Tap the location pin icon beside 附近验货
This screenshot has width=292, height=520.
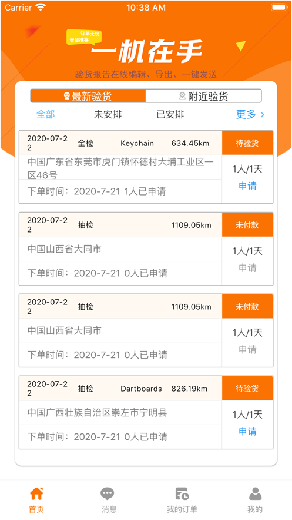point(182,96)
